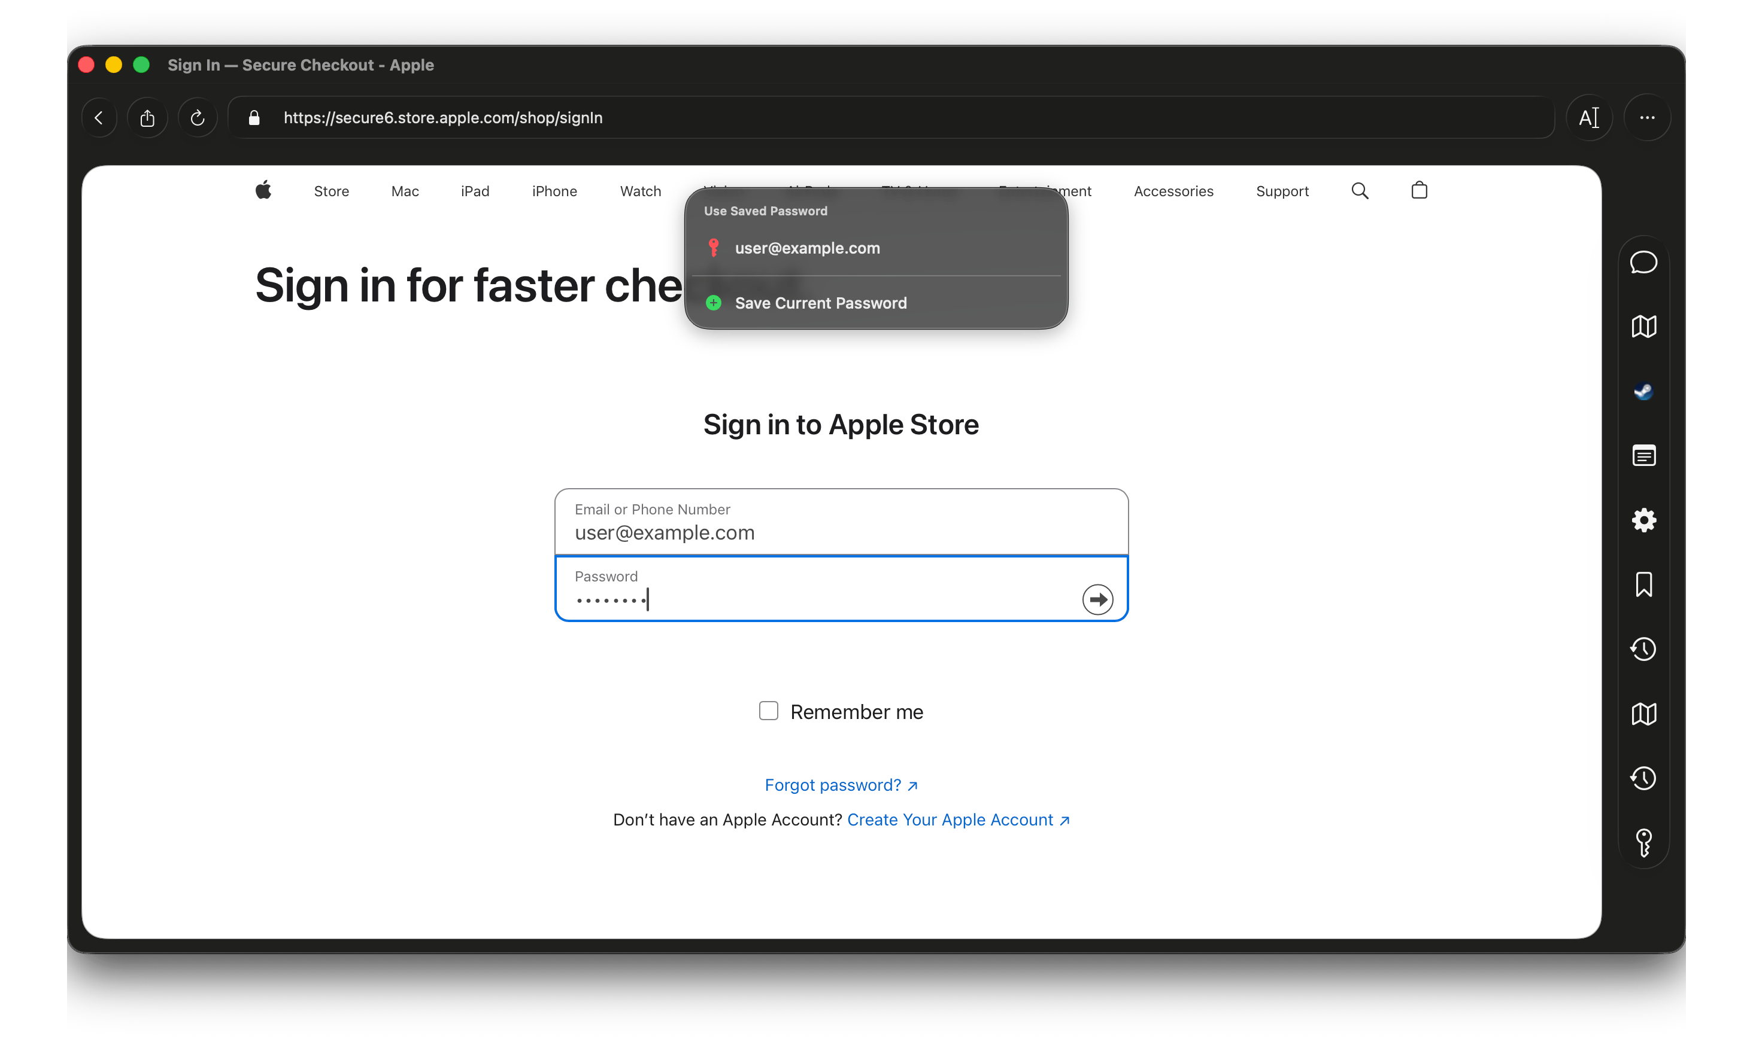Open the Mac navigation item
Image resolution: width=1753 pixels, height=1042 pixels.
405,191
